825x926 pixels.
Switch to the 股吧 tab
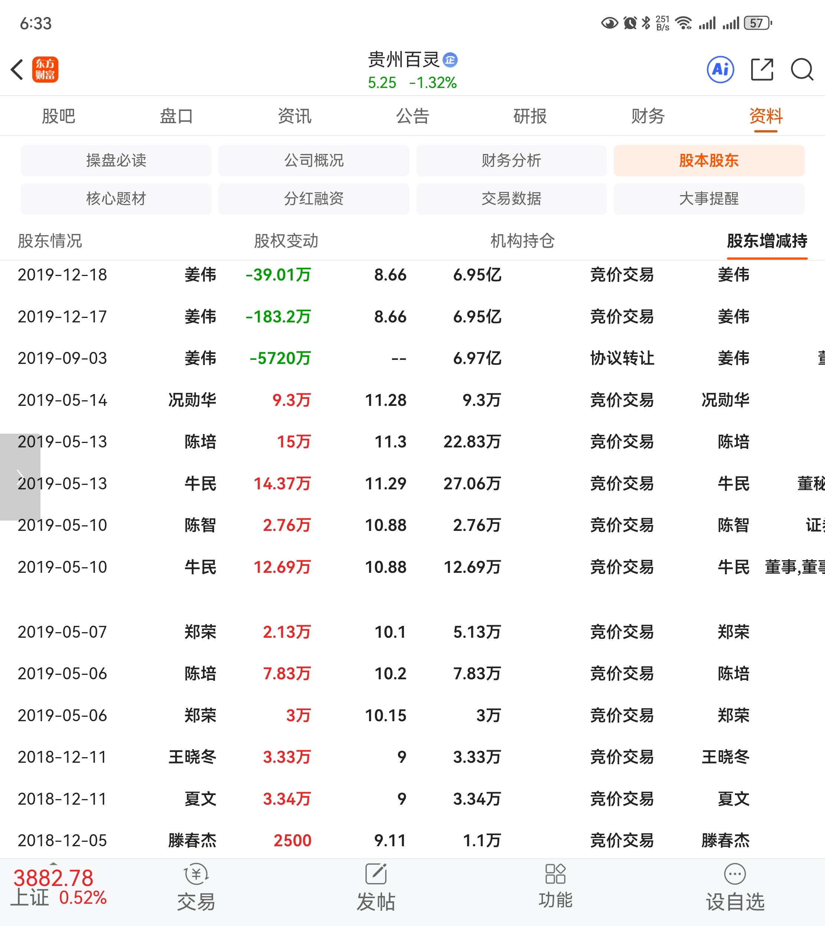click(x=59, y=116)
